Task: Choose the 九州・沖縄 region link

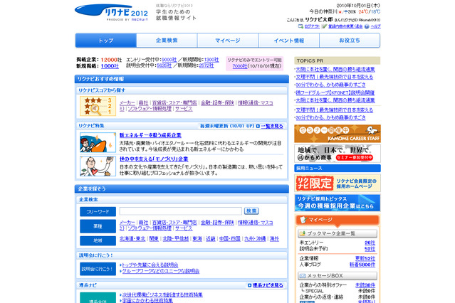Action: pyautogui.click(x=255, y=239)
